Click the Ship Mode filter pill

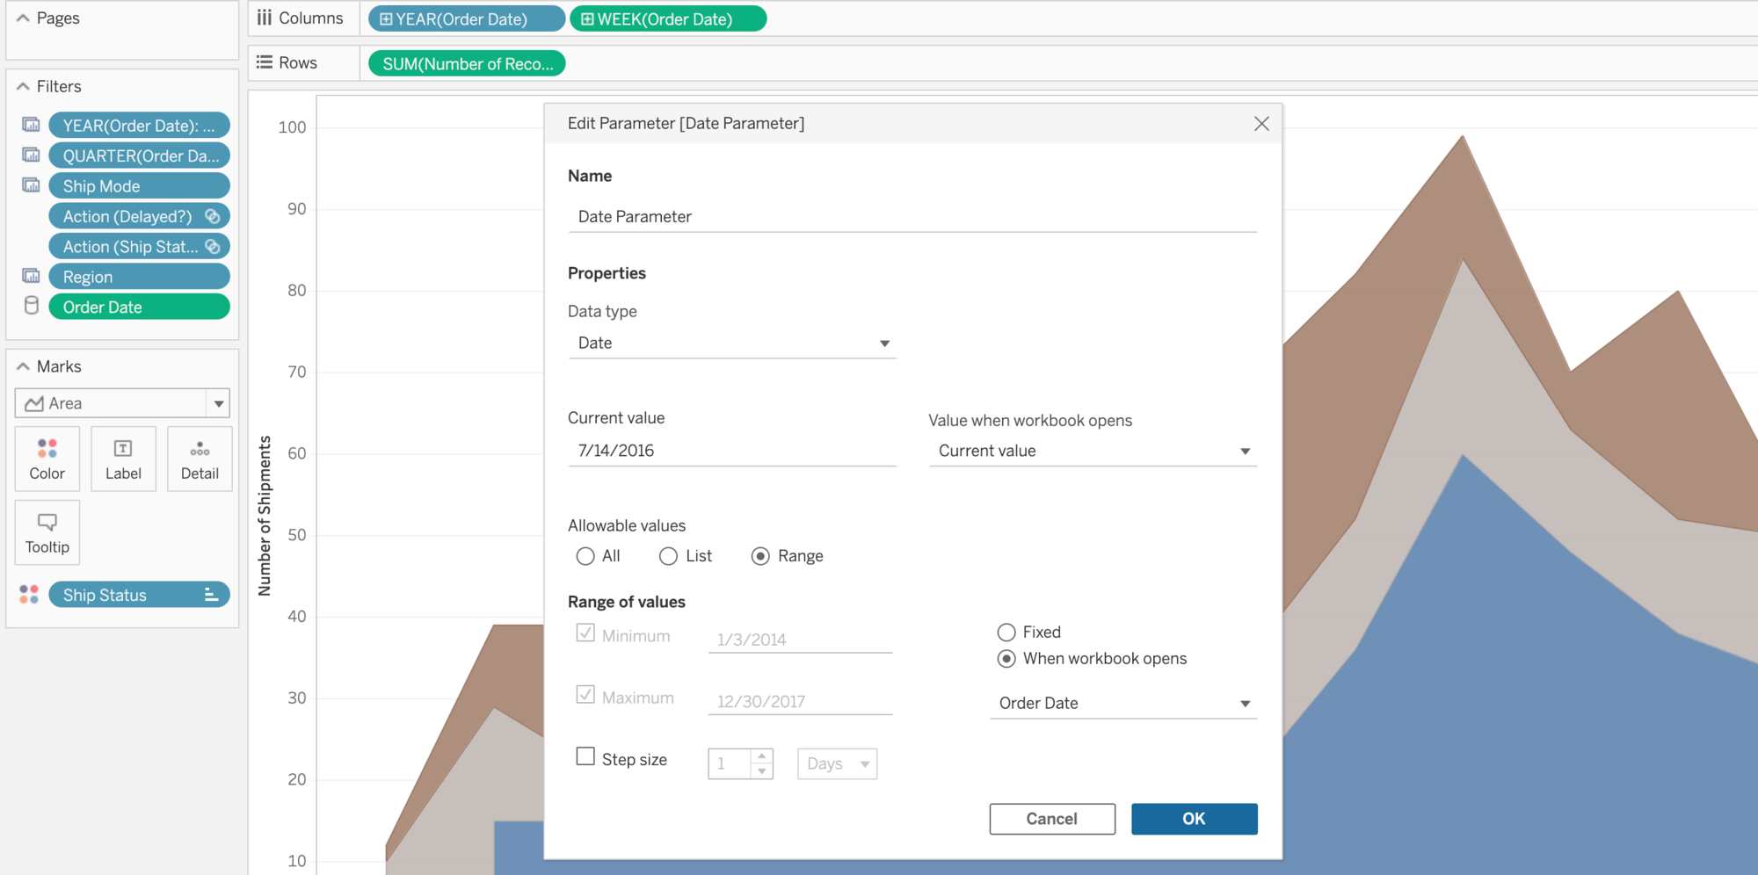click(139, 185)
